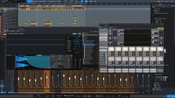Toggle the Range Max curve link box
Screen dimensions: 175x98
pyautogui.click(x=106, y=64)
